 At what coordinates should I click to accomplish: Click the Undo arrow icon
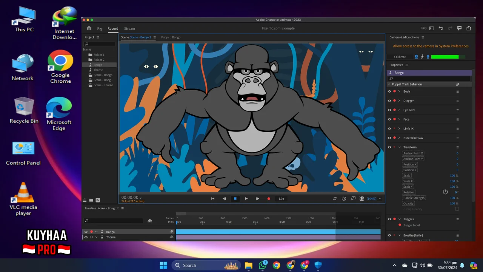coord(441,28)
